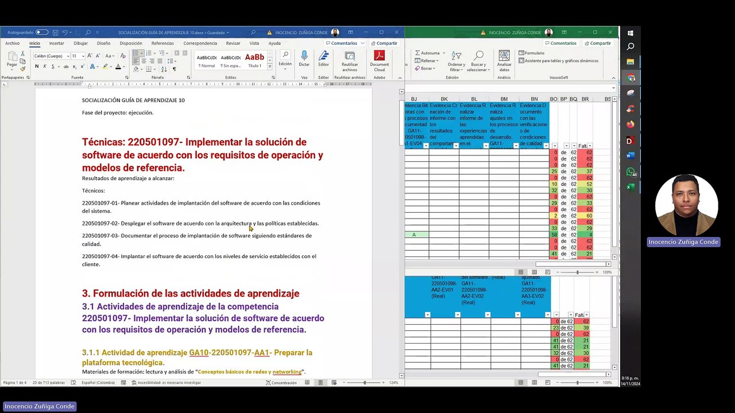This screenshot has width=735, height=413.
Task: Click the Dictar microphone icon
Action: pos(304,59)
